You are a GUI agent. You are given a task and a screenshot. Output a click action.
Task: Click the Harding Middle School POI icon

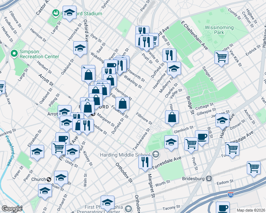(155, 154)
